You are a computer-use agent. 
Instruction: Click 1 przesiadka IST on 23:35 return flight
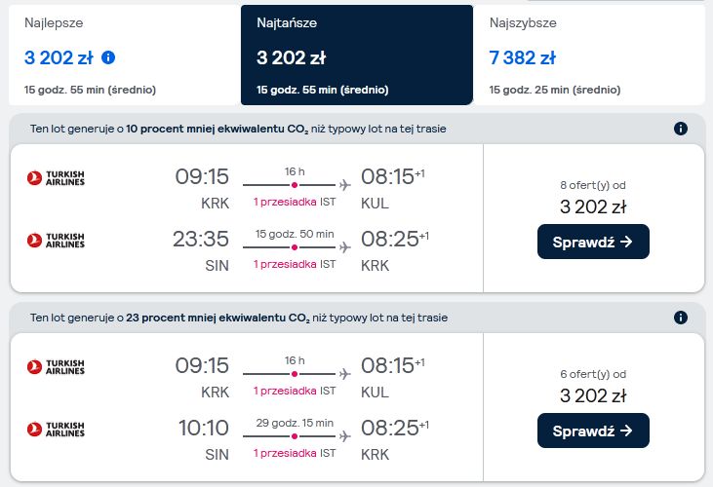(295, 264)
